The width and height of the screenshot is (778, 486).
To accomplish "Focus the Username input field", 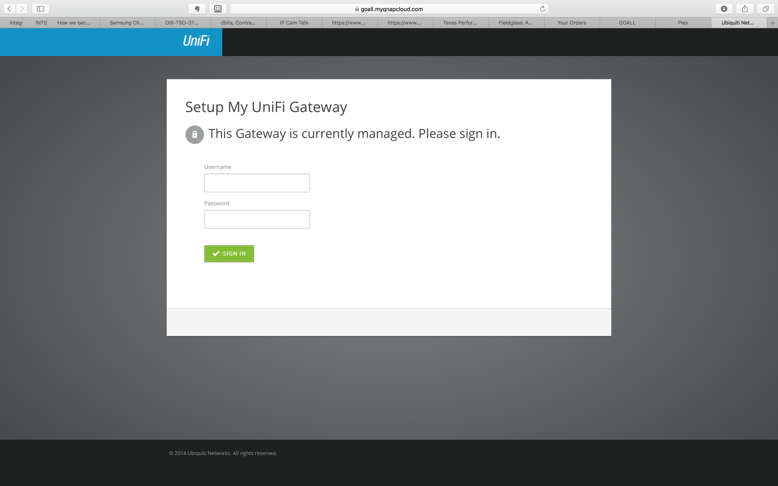I will coord(257,183).
